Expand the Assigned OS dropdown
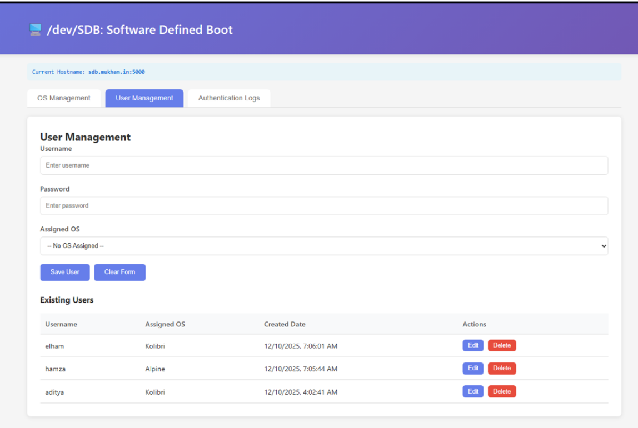 323,246
